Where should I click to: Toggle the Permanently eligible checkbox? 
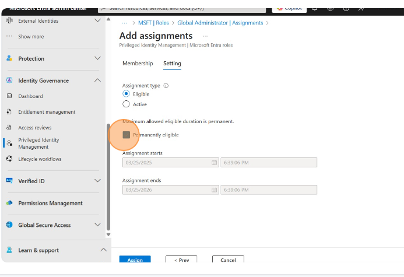click(127, 135)
